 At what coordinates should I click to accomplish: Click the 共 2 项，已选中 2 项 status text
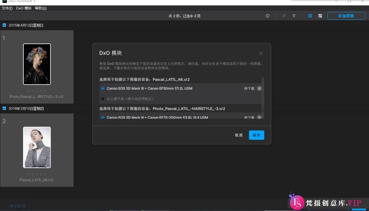pos(184,16)
